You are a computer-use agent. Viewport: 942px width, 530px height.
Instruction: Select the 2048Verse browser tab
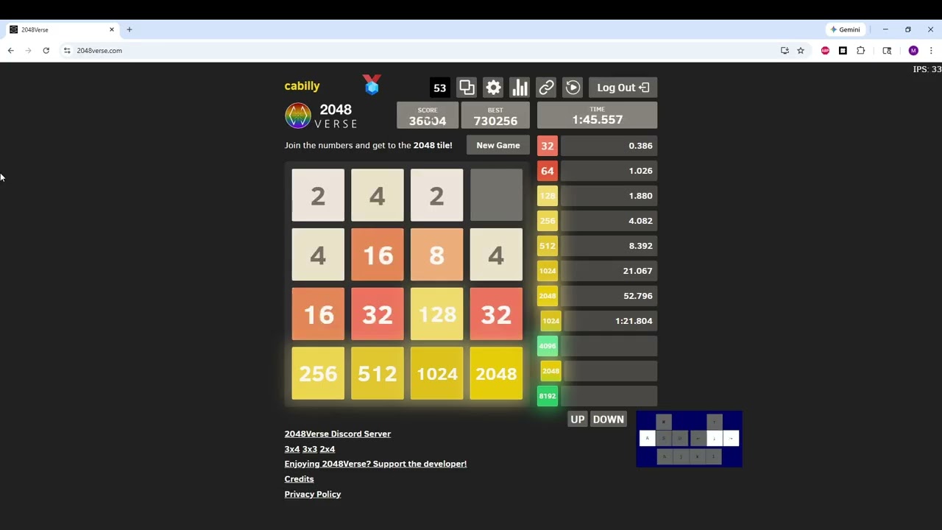[x=62, y=29]
